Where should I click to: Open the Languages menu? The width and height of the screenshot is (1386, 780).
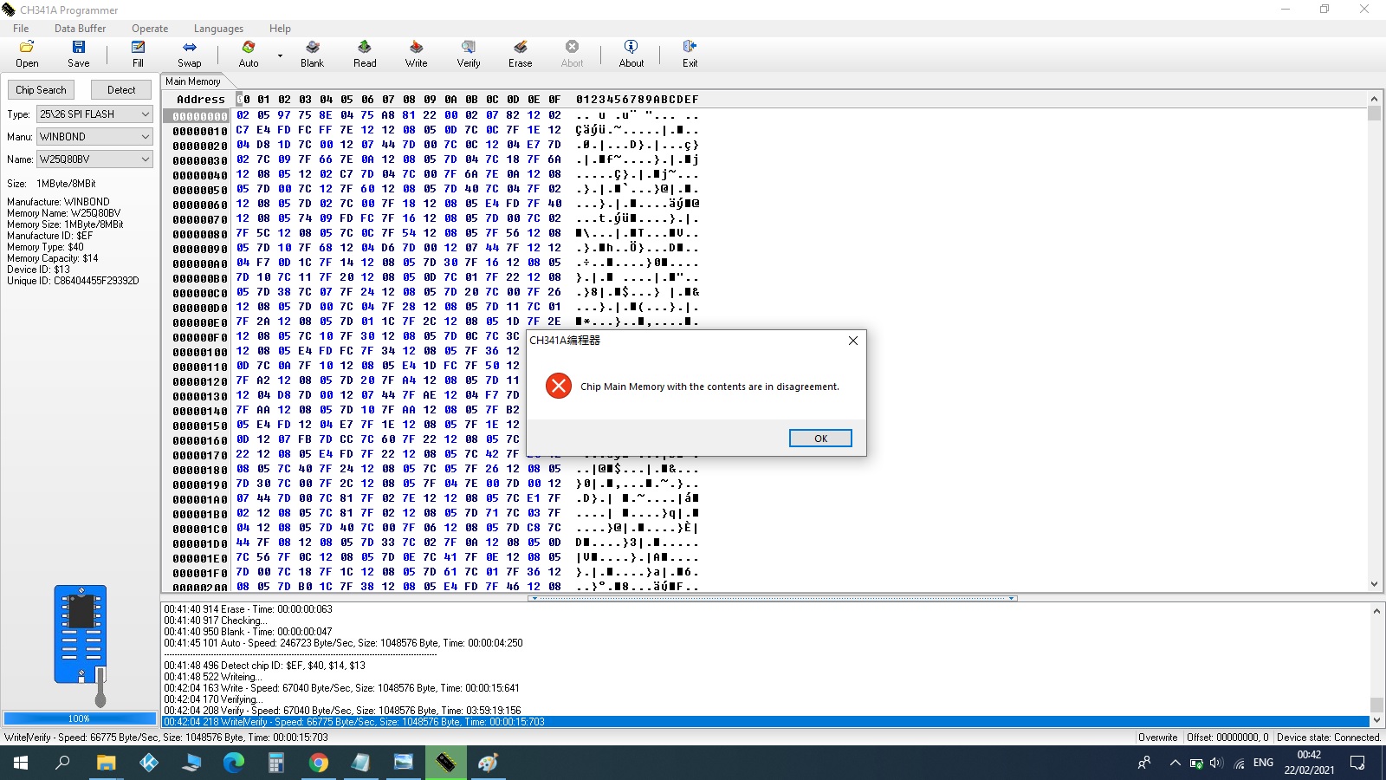(218, 28)
